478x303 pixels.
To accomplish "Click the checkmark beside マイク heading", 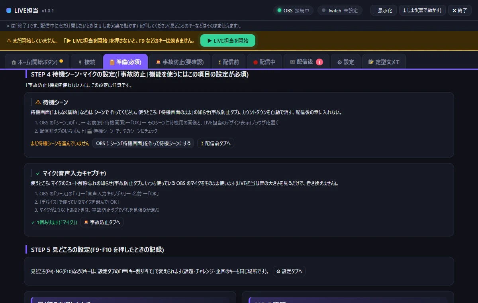I will (x=38, y=173).
